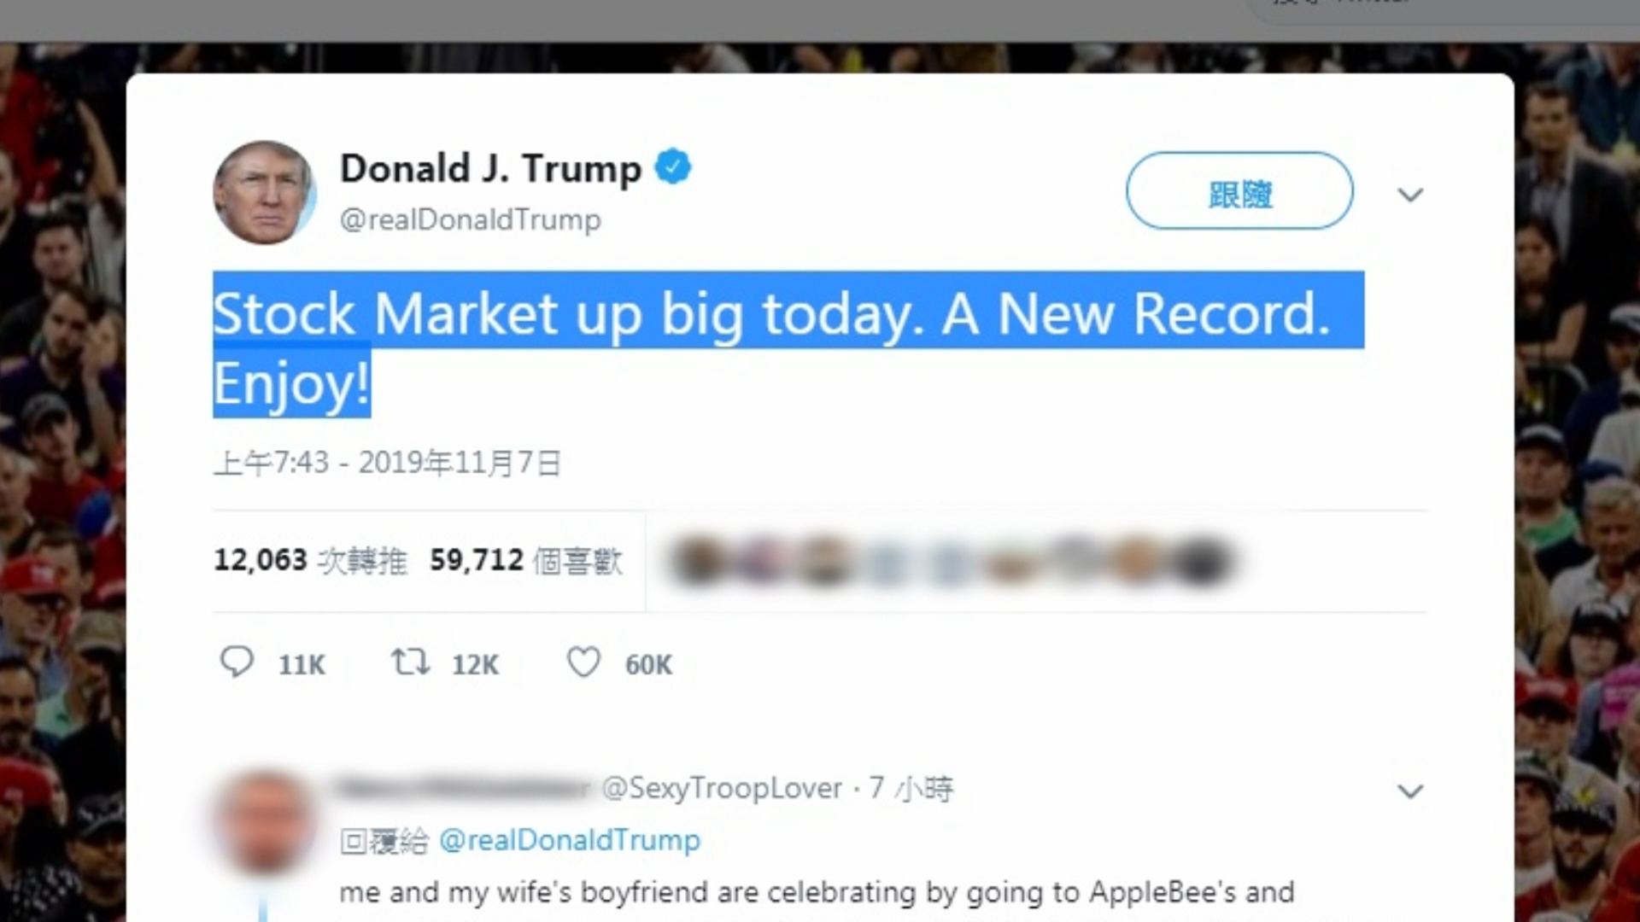The image size is (1640, 922).
Task: Click the blurred replier avatar
Action: point(264,822)
